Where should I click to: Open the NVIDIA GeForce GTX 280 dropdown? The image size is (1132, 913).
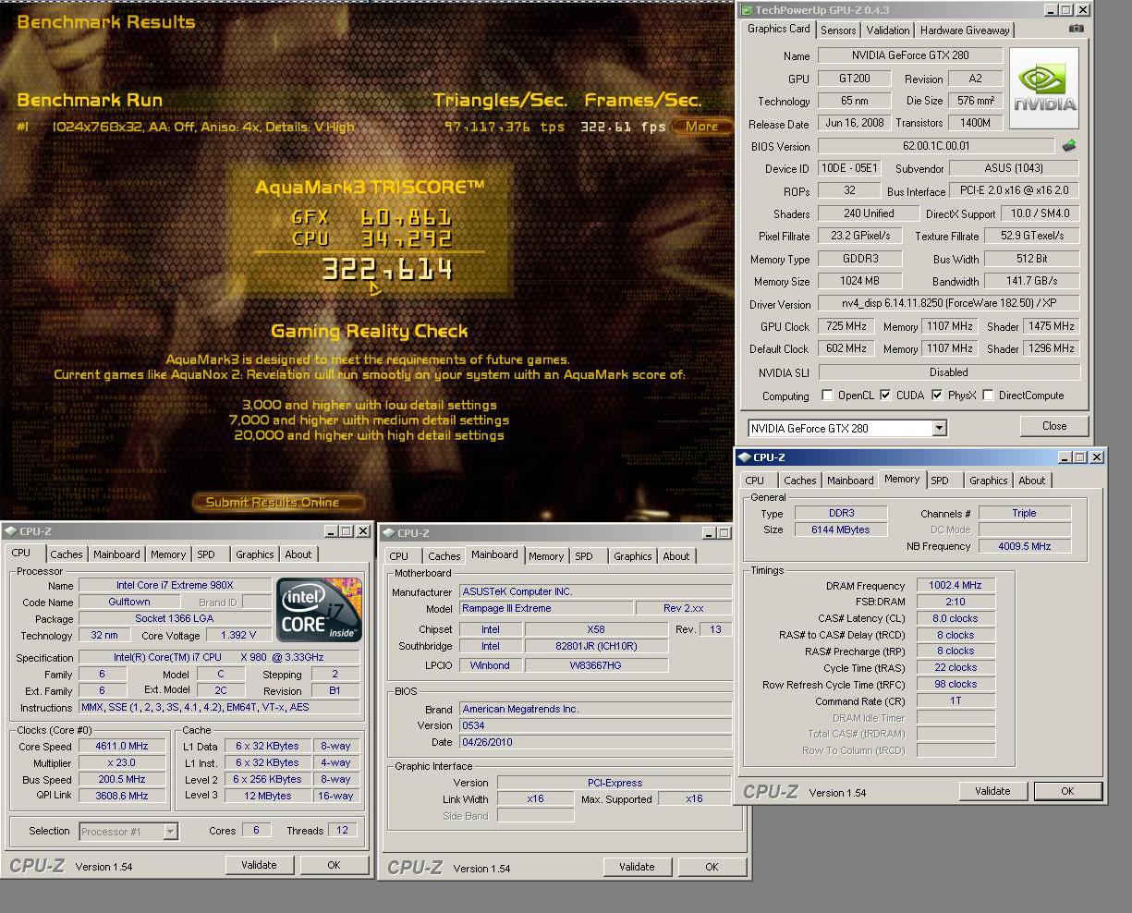click(x=939, y=428)
